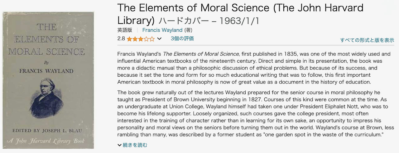399x153 pixels.
Task: Click the fourth empty rating star
Action: (146, 39)
